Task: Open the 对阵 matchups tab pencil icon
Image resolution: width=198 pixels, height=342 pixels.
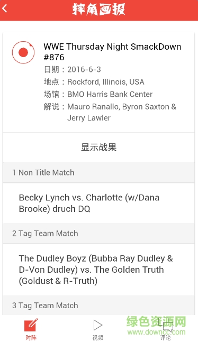Action: point(31,325)
